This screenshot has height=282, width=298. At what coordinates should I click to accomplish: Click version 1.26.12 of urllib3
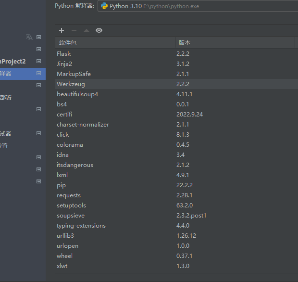point(186,236)
